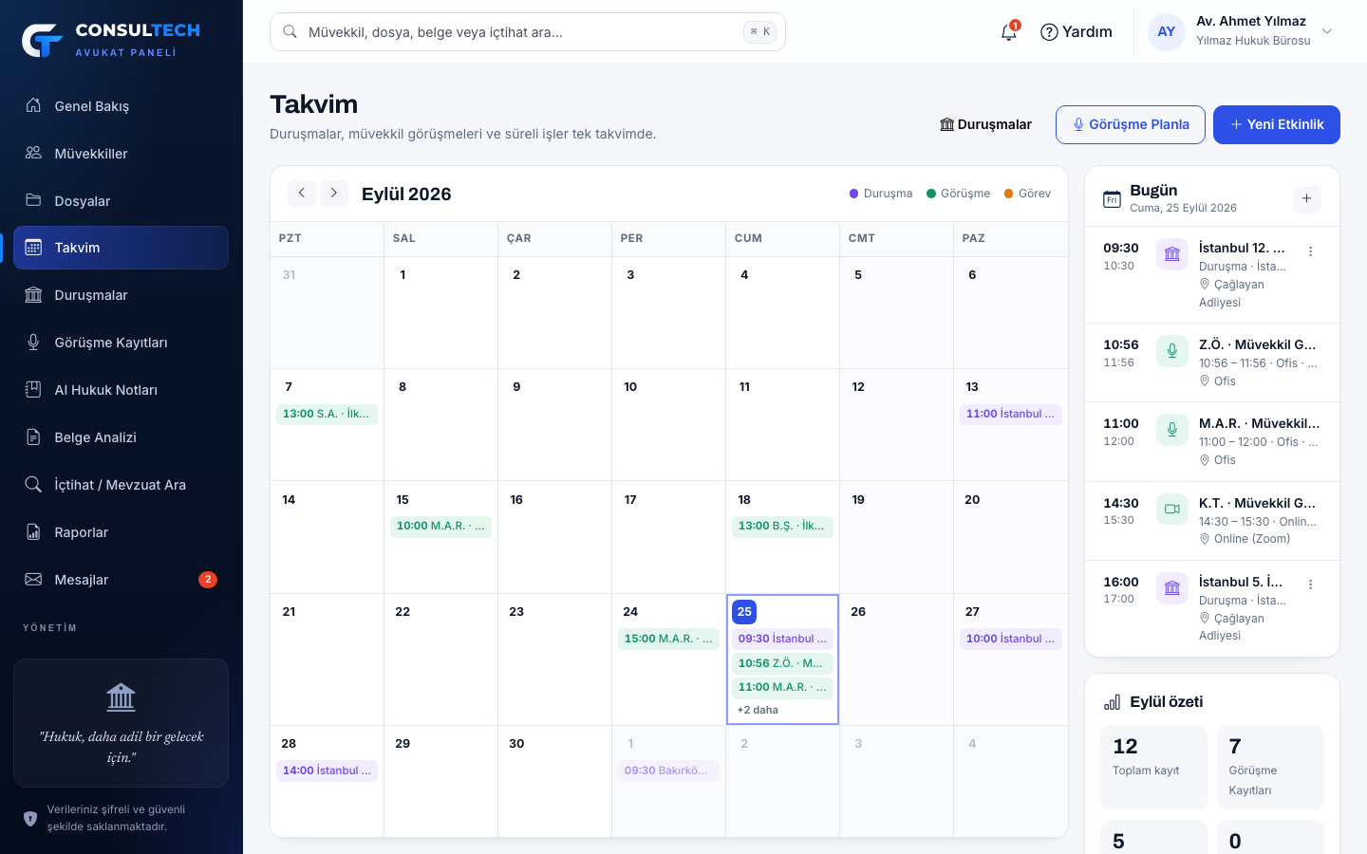The image size is (1367, 854).
Task: Expand the +2 daha events on day 25
Action: tap(758, 710)
